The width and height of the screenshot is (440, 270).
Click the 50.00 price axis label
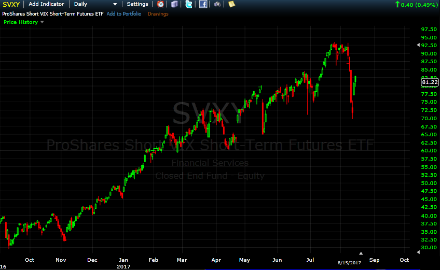click(429, 183)
